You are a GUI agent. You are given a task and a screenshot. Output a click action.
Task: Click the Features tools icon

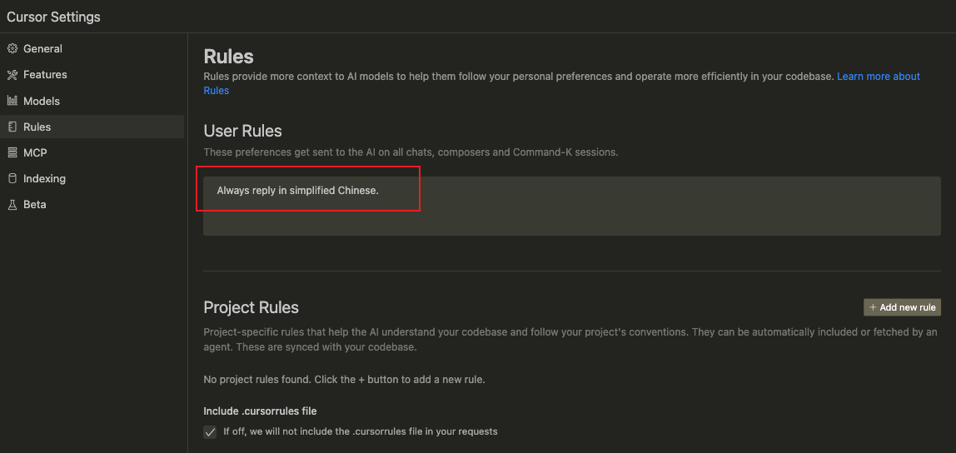pyautogui.click(x=12, y=75)
